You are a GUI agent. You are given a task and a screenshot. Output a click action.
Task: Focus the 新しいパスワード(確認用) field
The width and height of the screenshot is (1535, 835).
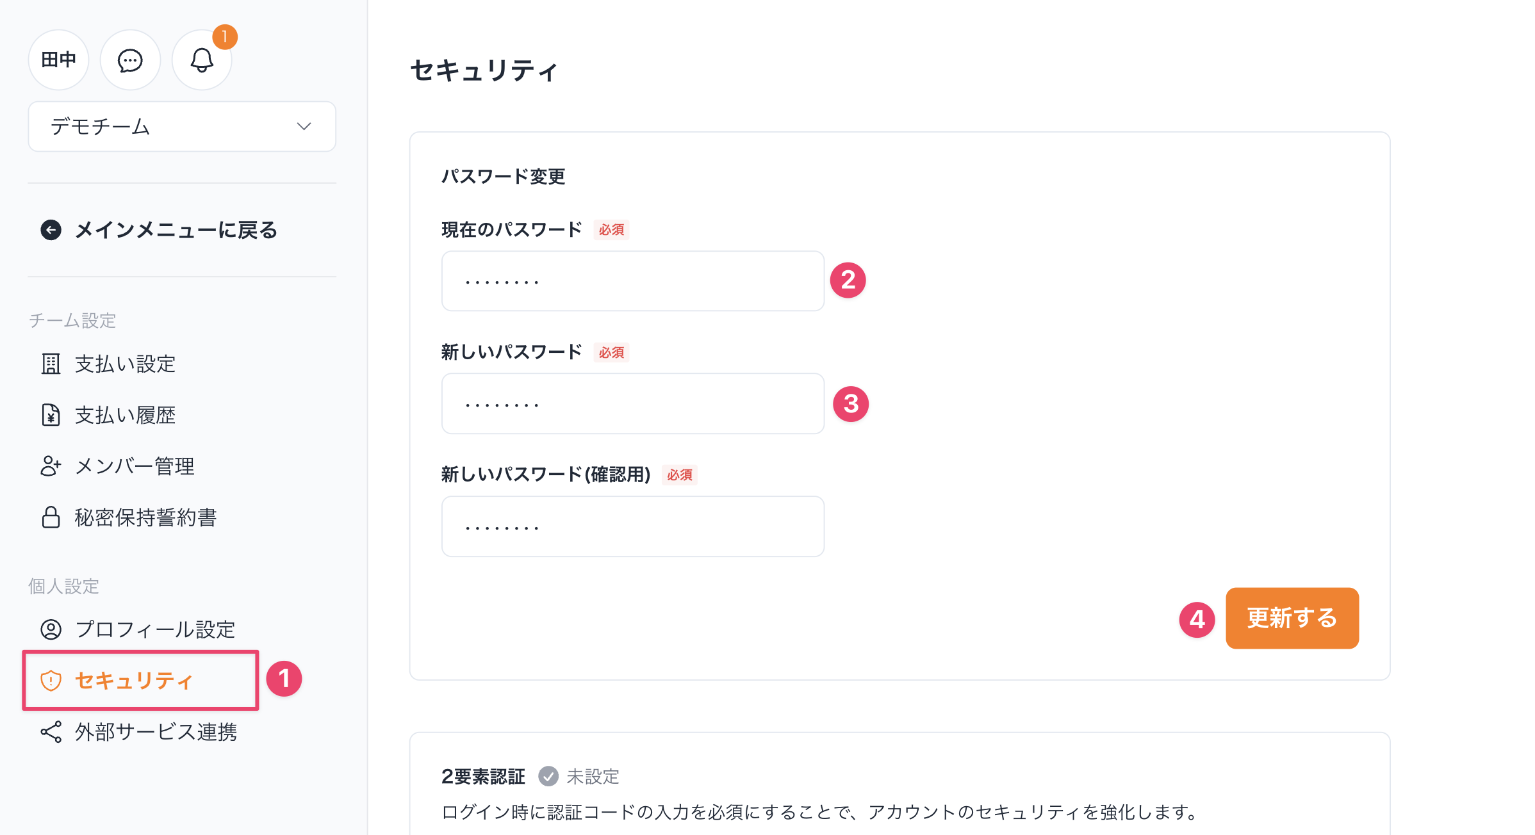632,526
